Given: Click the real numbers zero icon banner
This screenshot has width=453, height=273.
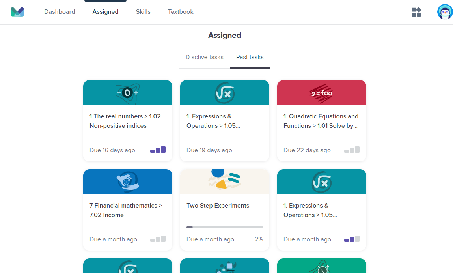Looking at the screenshot, I should (128, 93).
